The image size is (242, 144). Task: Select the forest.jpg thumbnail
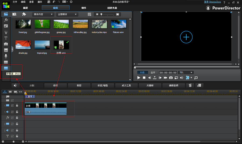[x=23, y=24]
